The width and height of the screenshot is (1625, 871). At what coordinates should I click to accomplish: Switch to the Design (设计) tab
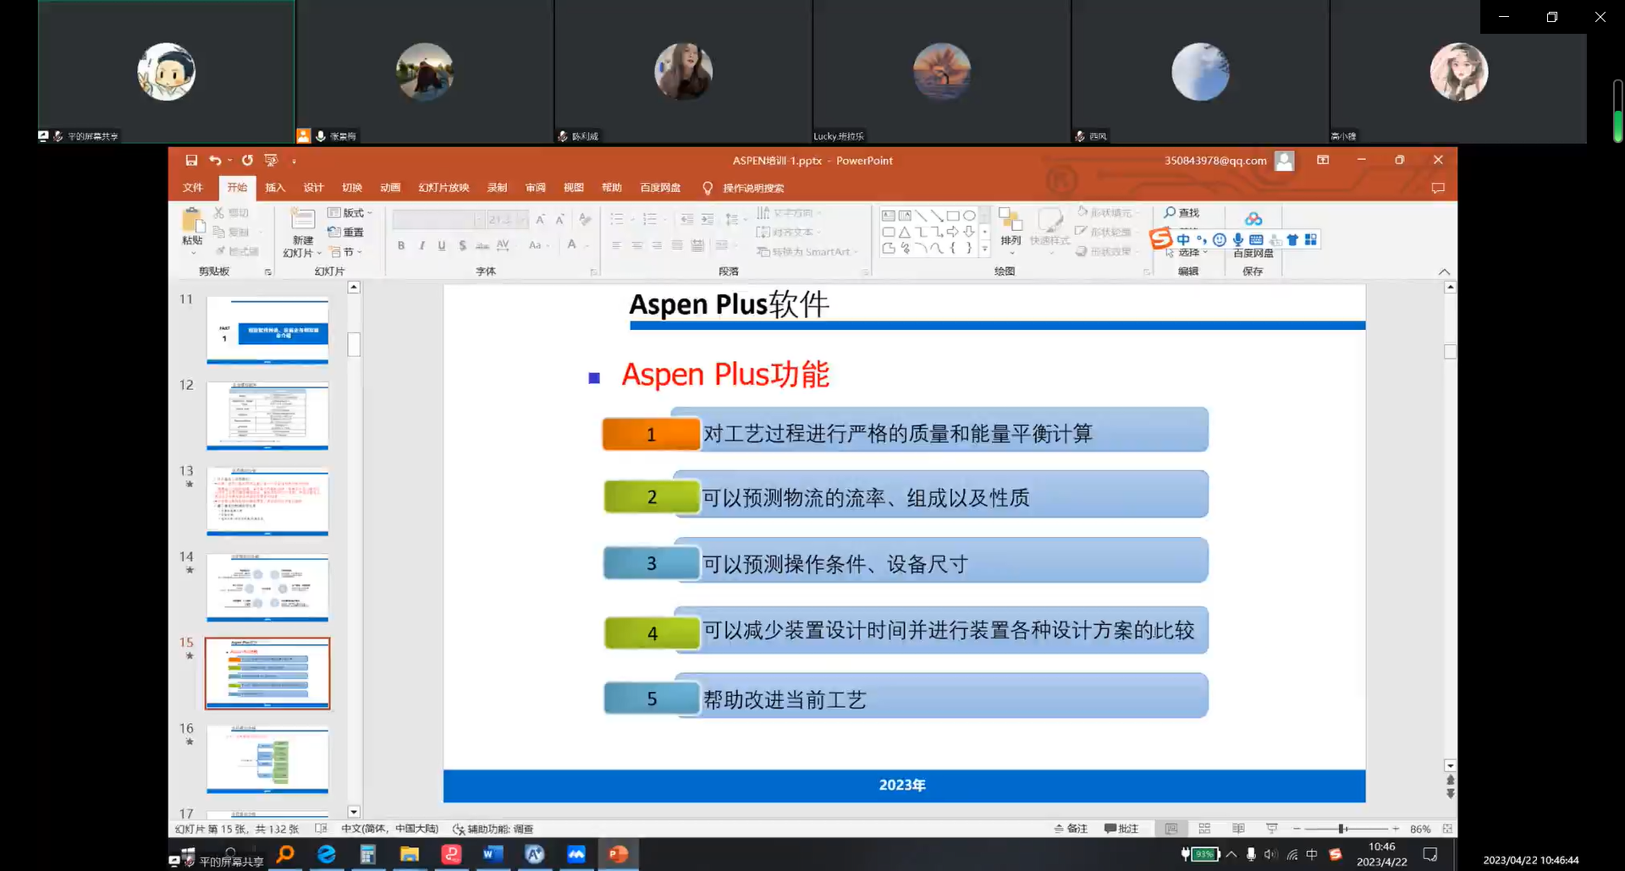313,188
